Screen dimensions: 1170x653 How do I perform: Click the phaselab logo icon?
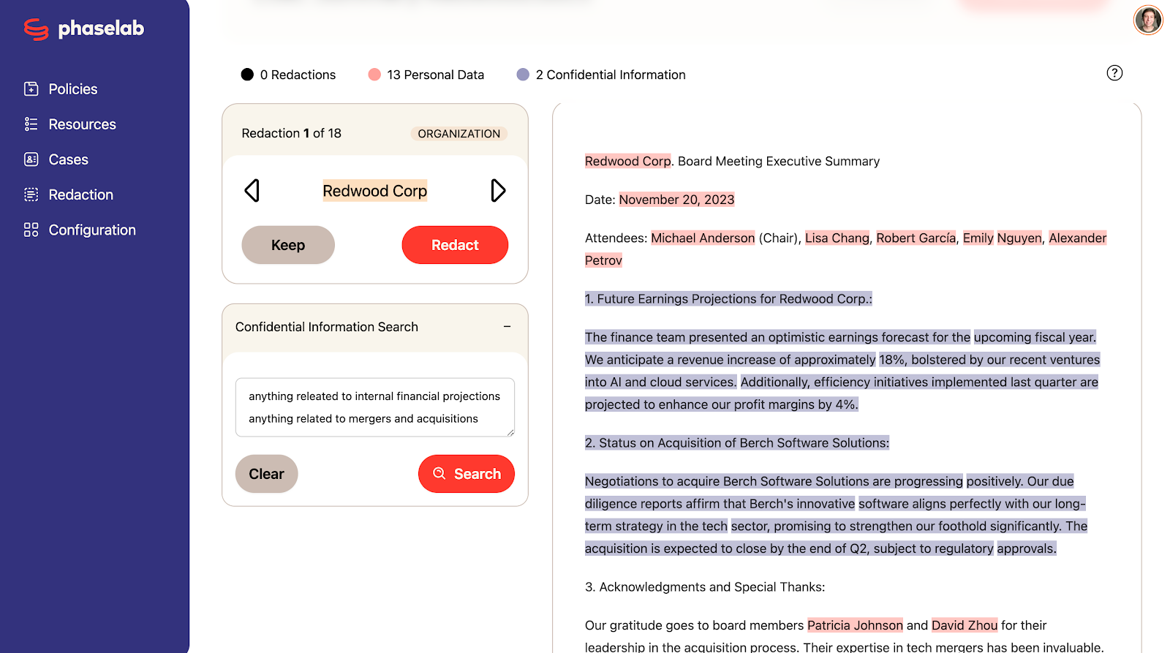[36, 29]
